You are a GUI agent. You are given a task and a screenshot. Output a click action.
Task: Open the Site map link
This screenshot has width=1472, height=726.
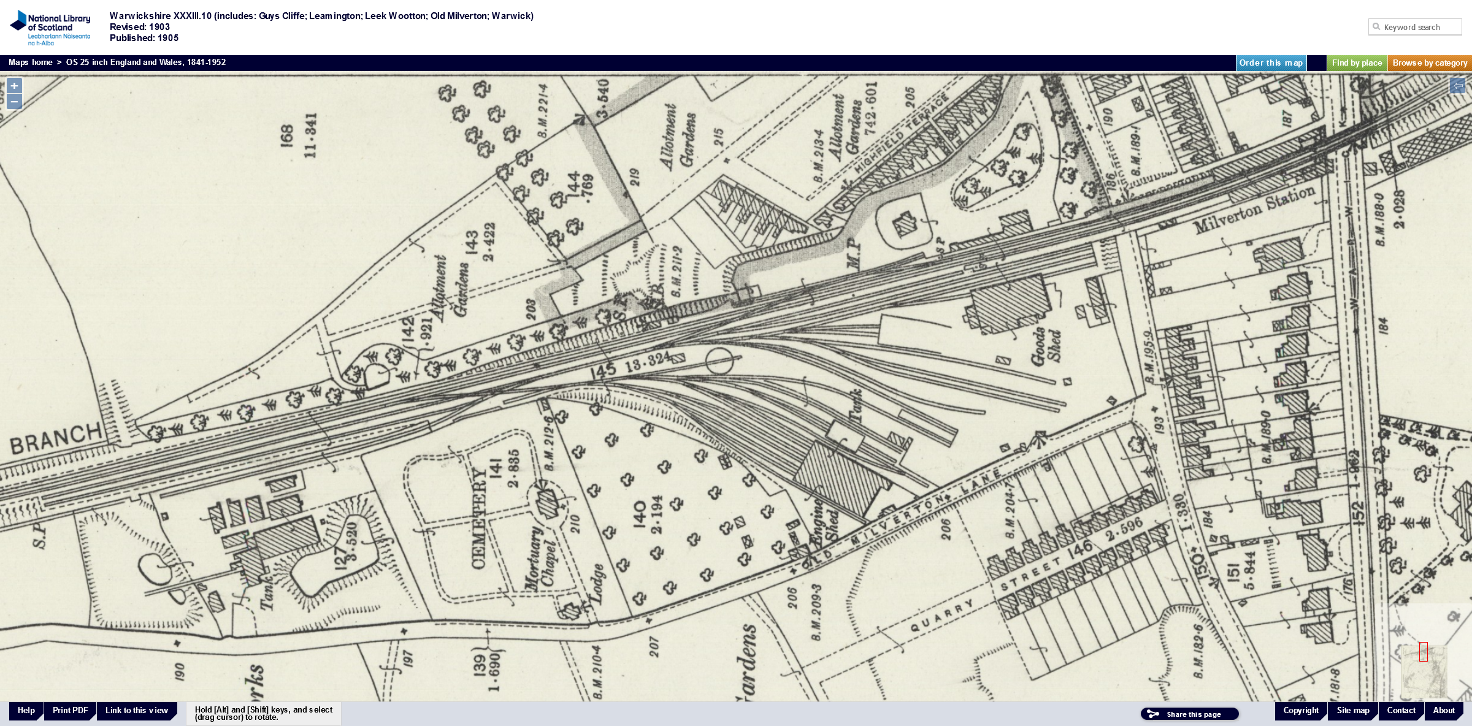(1353, 711)
